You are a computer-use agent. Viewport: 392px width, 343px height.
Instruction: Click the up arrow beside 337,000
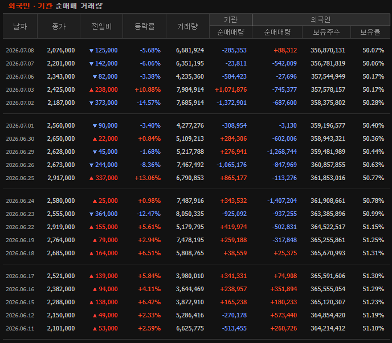(x=92, y=178)
